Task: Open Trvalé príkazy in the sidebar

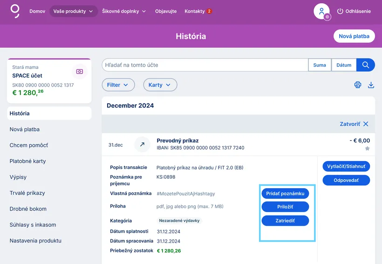Action: tap(27, 193)
